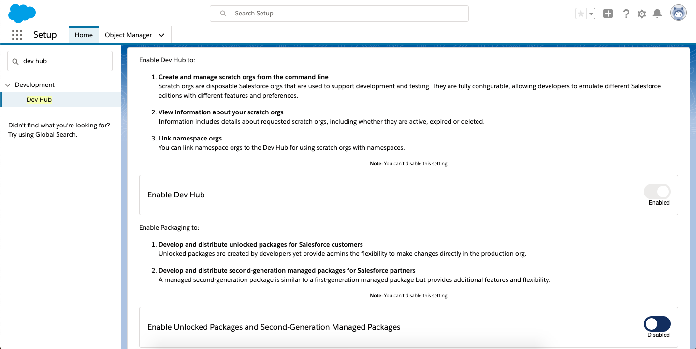Collapse the Development section chevron
Image resolution: width=696 pixels, height=349 pixels.
(x=8, y=85)
